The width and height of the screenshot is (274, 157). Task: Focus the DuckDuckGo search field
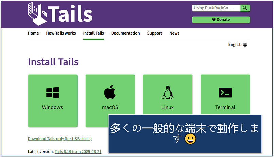[216, 8]
